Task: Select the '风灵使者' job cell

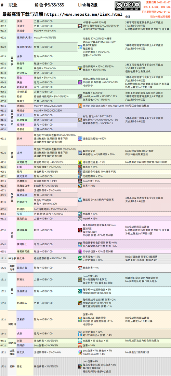Action: pyautogui.click(x=25, y=120)
